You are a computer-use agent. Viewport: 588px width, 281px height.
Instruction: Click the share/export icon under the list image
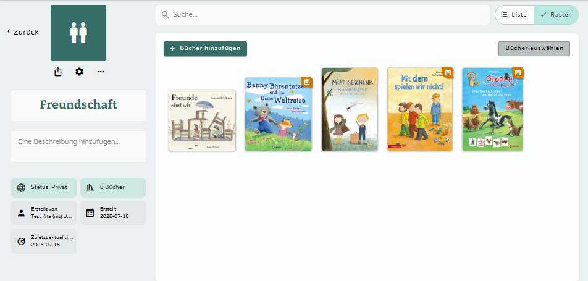coord(58,72)
